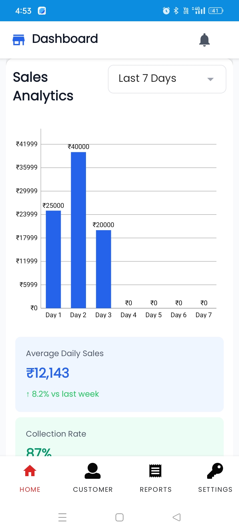Open Android recent apps menu icon

62,517
